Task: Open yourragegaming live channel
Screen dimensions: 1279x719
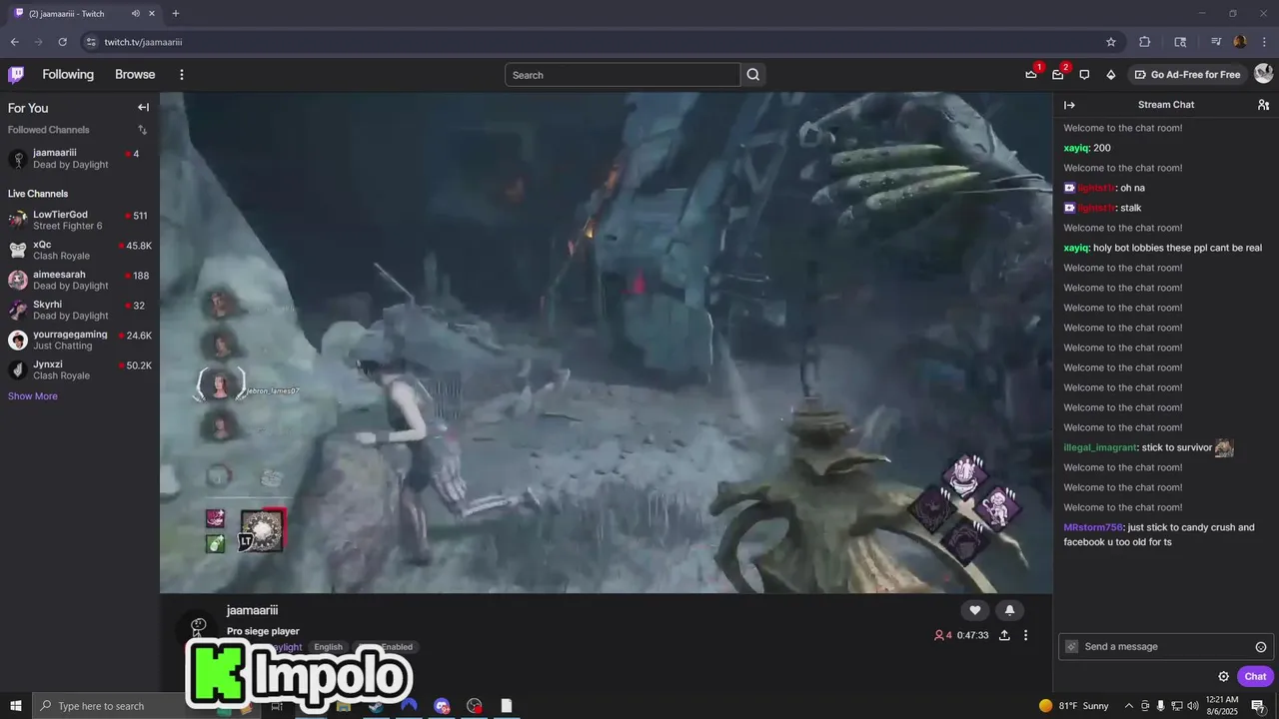Action: pos(80,341)
